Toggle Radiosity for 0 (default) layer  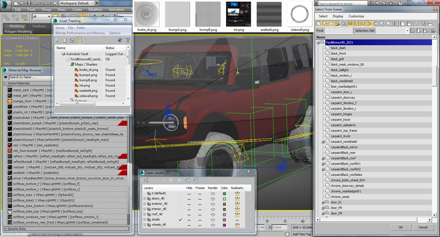(237, 193)
